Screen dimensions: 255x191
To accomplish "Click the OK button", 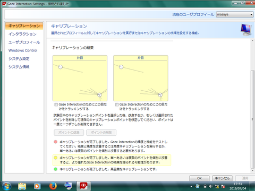I will [199, 178].
